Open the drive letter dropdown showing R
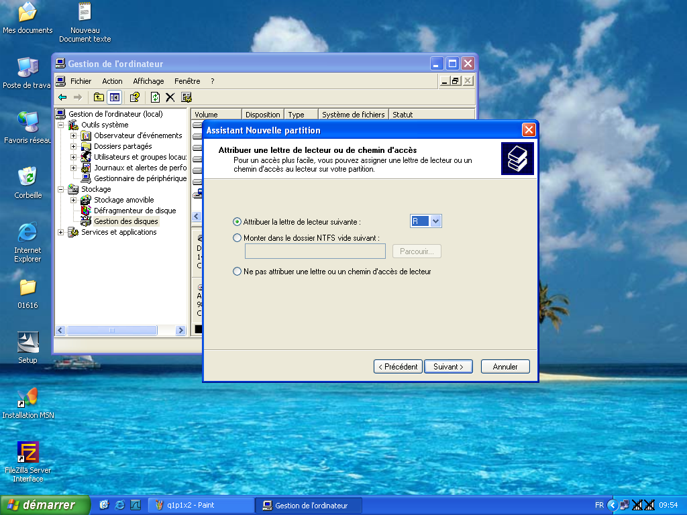Screen dimensions: 687x515 pyautogui.click(x=436, y=221)
